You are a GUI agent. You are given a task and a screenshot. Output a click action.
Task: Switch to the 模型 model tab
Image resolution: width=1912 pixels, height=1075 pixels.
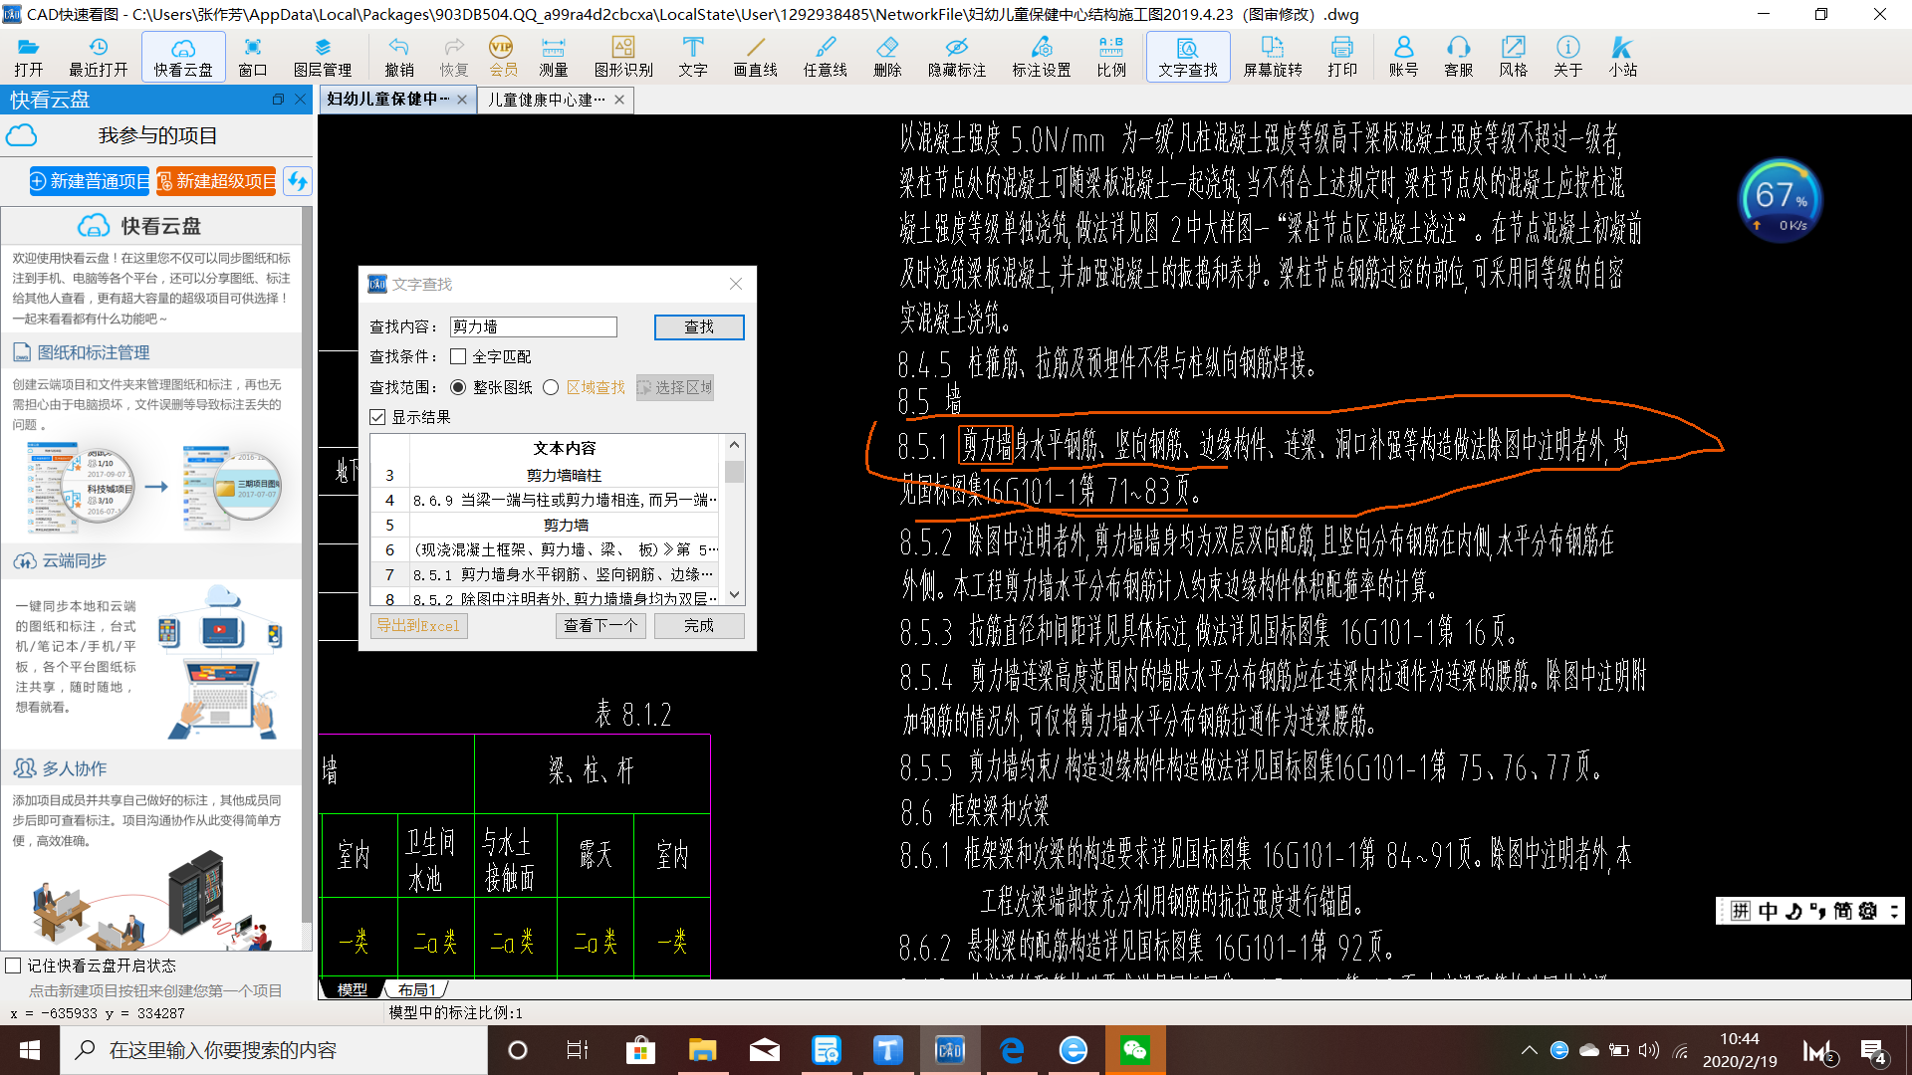tap(352, 989)
